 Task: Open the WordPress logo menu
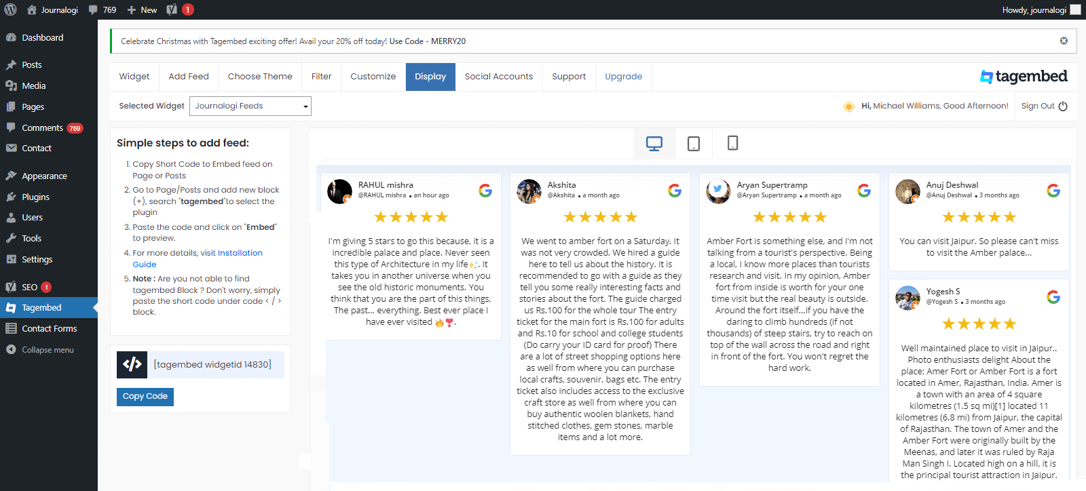click(10, 9)
